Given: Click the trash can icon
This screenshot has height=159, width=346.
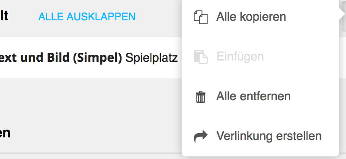Looking at the screenshot, I should (x=201, y=97).
